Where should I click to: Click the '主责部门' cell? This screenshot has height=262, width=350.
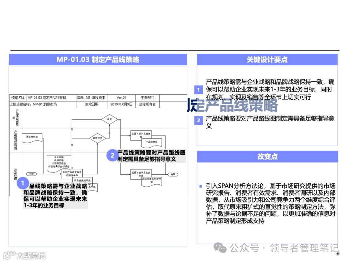147,98
